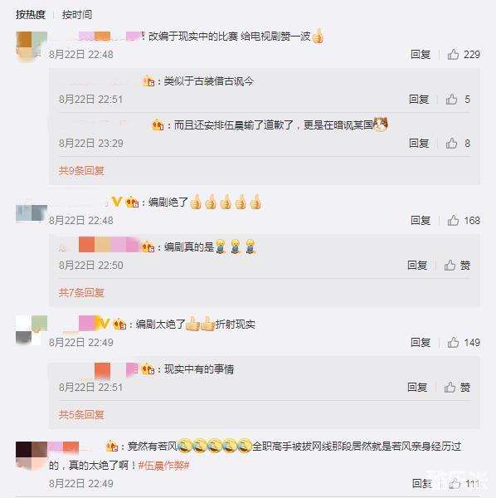Reply to the 而且还安排伍晨输了道歉了 comment
Viewport: 496px width, 498px height.
pos(419,144)
